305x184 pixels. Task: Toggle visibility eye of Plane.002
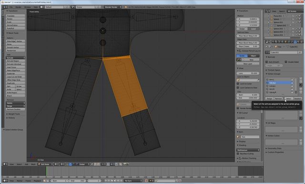[294, 16]
